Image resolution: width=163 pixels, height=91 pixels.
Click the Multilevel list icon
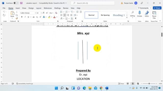tap(72, 12)
